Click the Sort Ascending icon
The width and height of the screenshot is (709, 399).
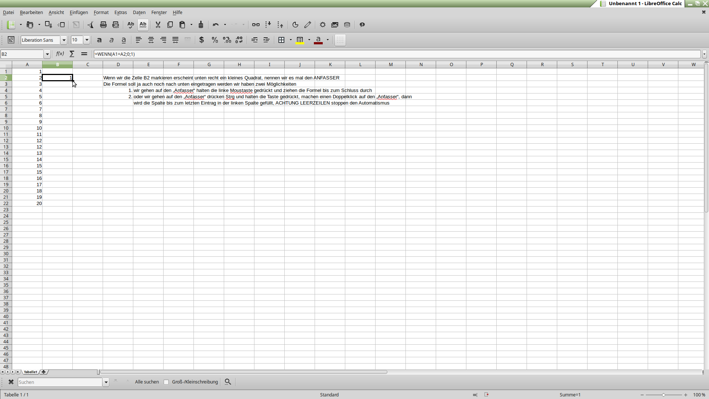coord(268,25)
